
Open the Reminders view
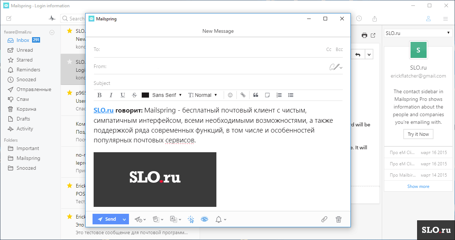coord(28,70)
